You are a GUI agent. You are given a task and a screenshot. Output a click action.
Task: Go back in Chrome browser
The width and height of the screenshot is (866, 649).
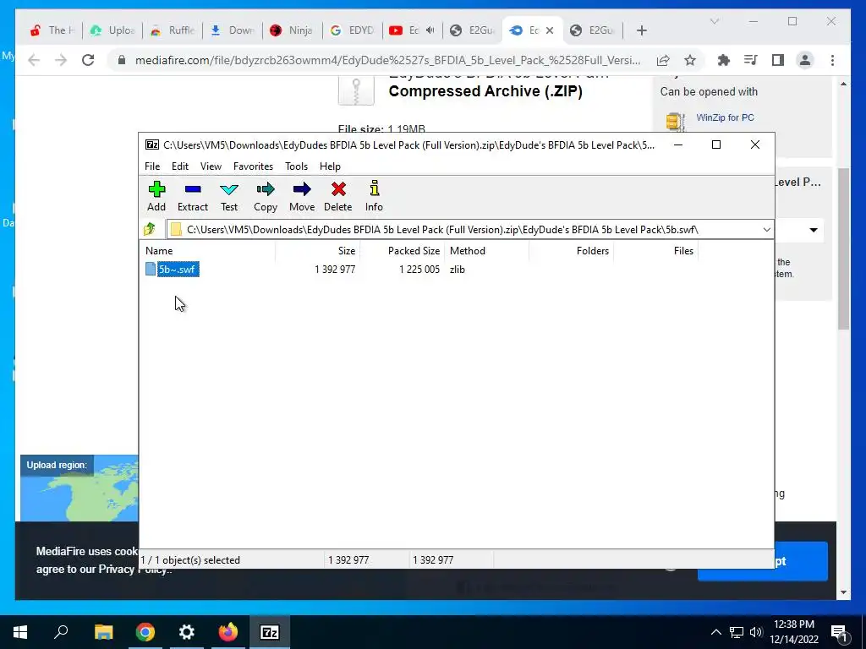coord(34,60)
